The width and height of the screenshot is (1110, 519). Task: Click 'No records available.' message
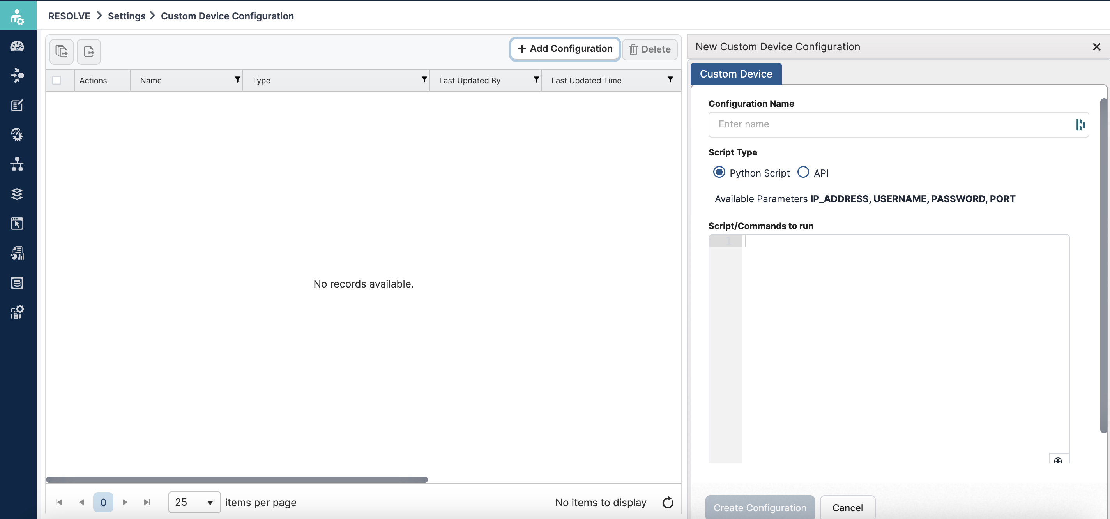[x=363, y=284]
